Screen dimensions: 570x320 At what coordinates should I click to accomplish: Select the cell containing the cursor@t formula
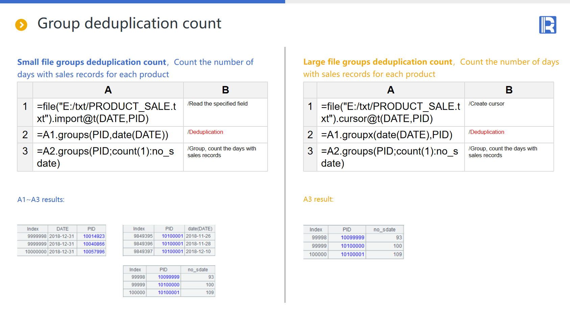tap(390, 112)
